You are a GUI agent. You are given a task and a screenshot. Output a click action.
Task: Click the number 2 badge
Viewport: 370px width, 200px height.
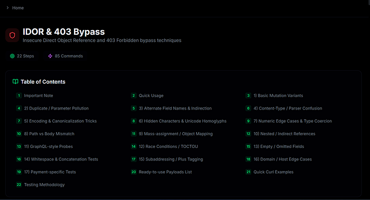(134, 96)
